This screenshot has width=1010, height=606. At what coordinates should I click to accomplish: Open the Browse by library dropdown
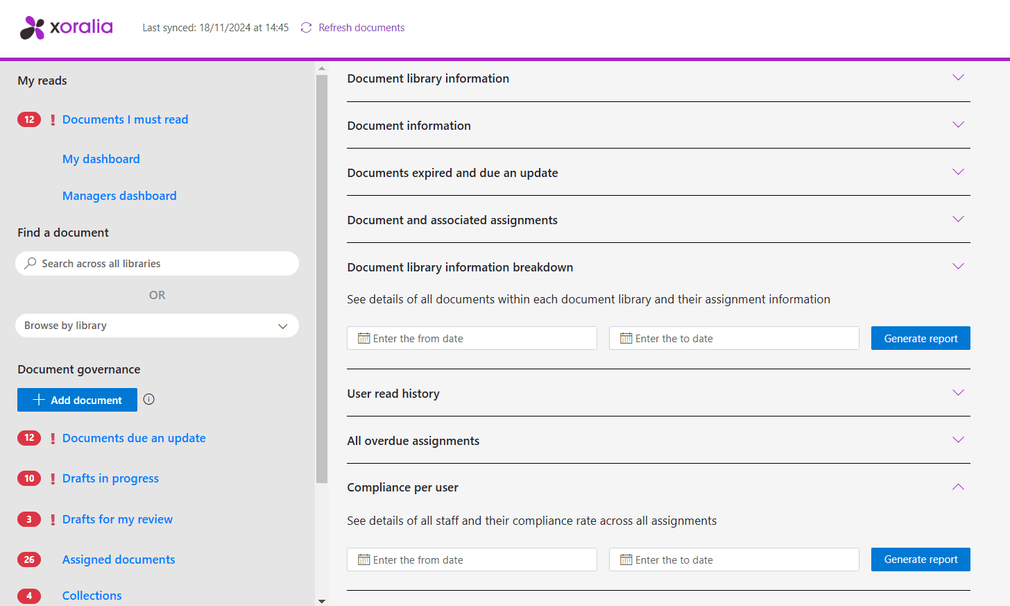click(x=157, y=326)
